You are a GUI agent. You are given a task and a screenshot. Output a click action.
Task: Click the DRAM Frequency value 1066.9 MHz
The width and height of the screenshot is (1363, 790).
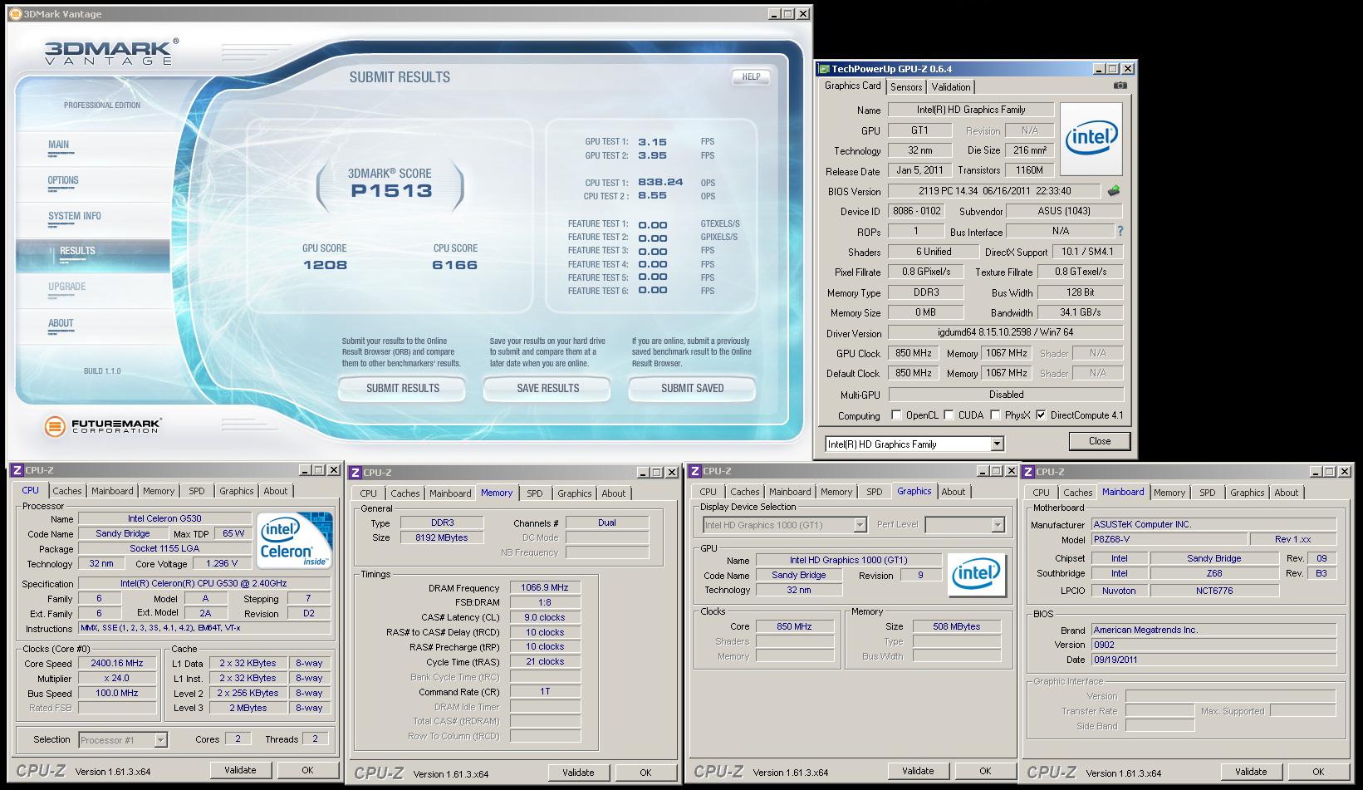545,587
